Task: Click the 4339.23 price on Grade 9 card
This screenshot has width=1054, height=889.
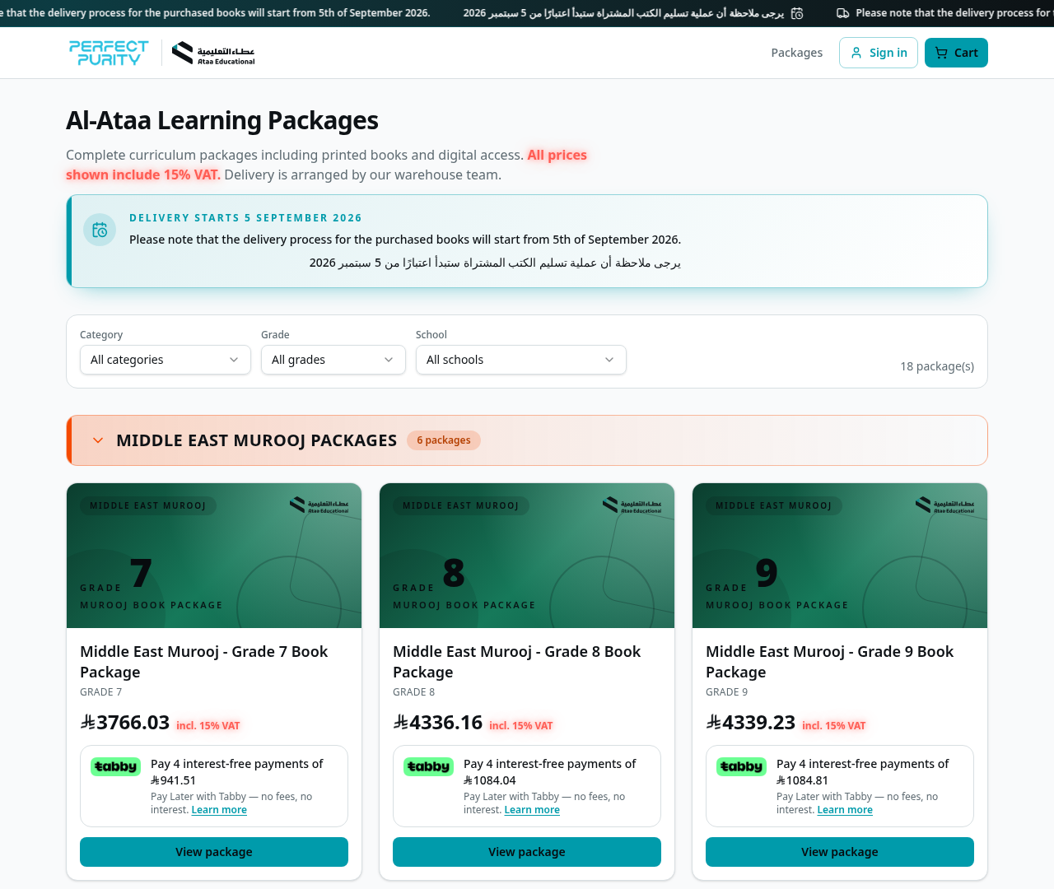Action: (x=751, y=723)
